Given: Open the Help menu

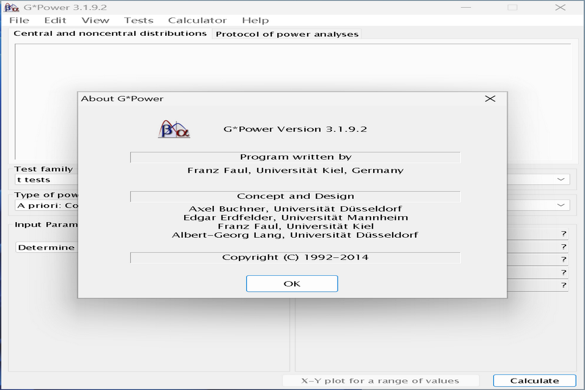Looking at the screenshot, I should click(x=255, y=20).
